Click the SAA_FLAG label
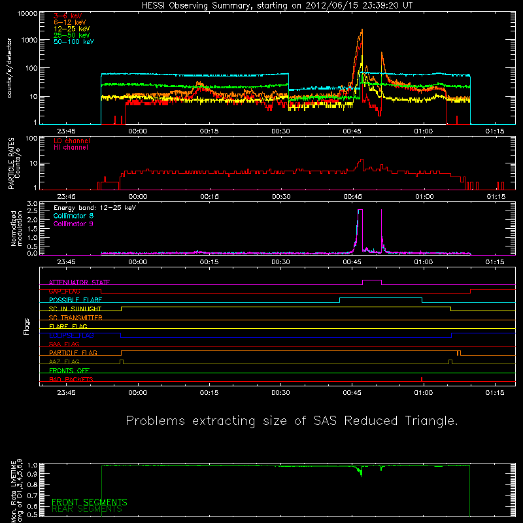The width and height of the screenshot is (523, 523). tap(64, 344)
